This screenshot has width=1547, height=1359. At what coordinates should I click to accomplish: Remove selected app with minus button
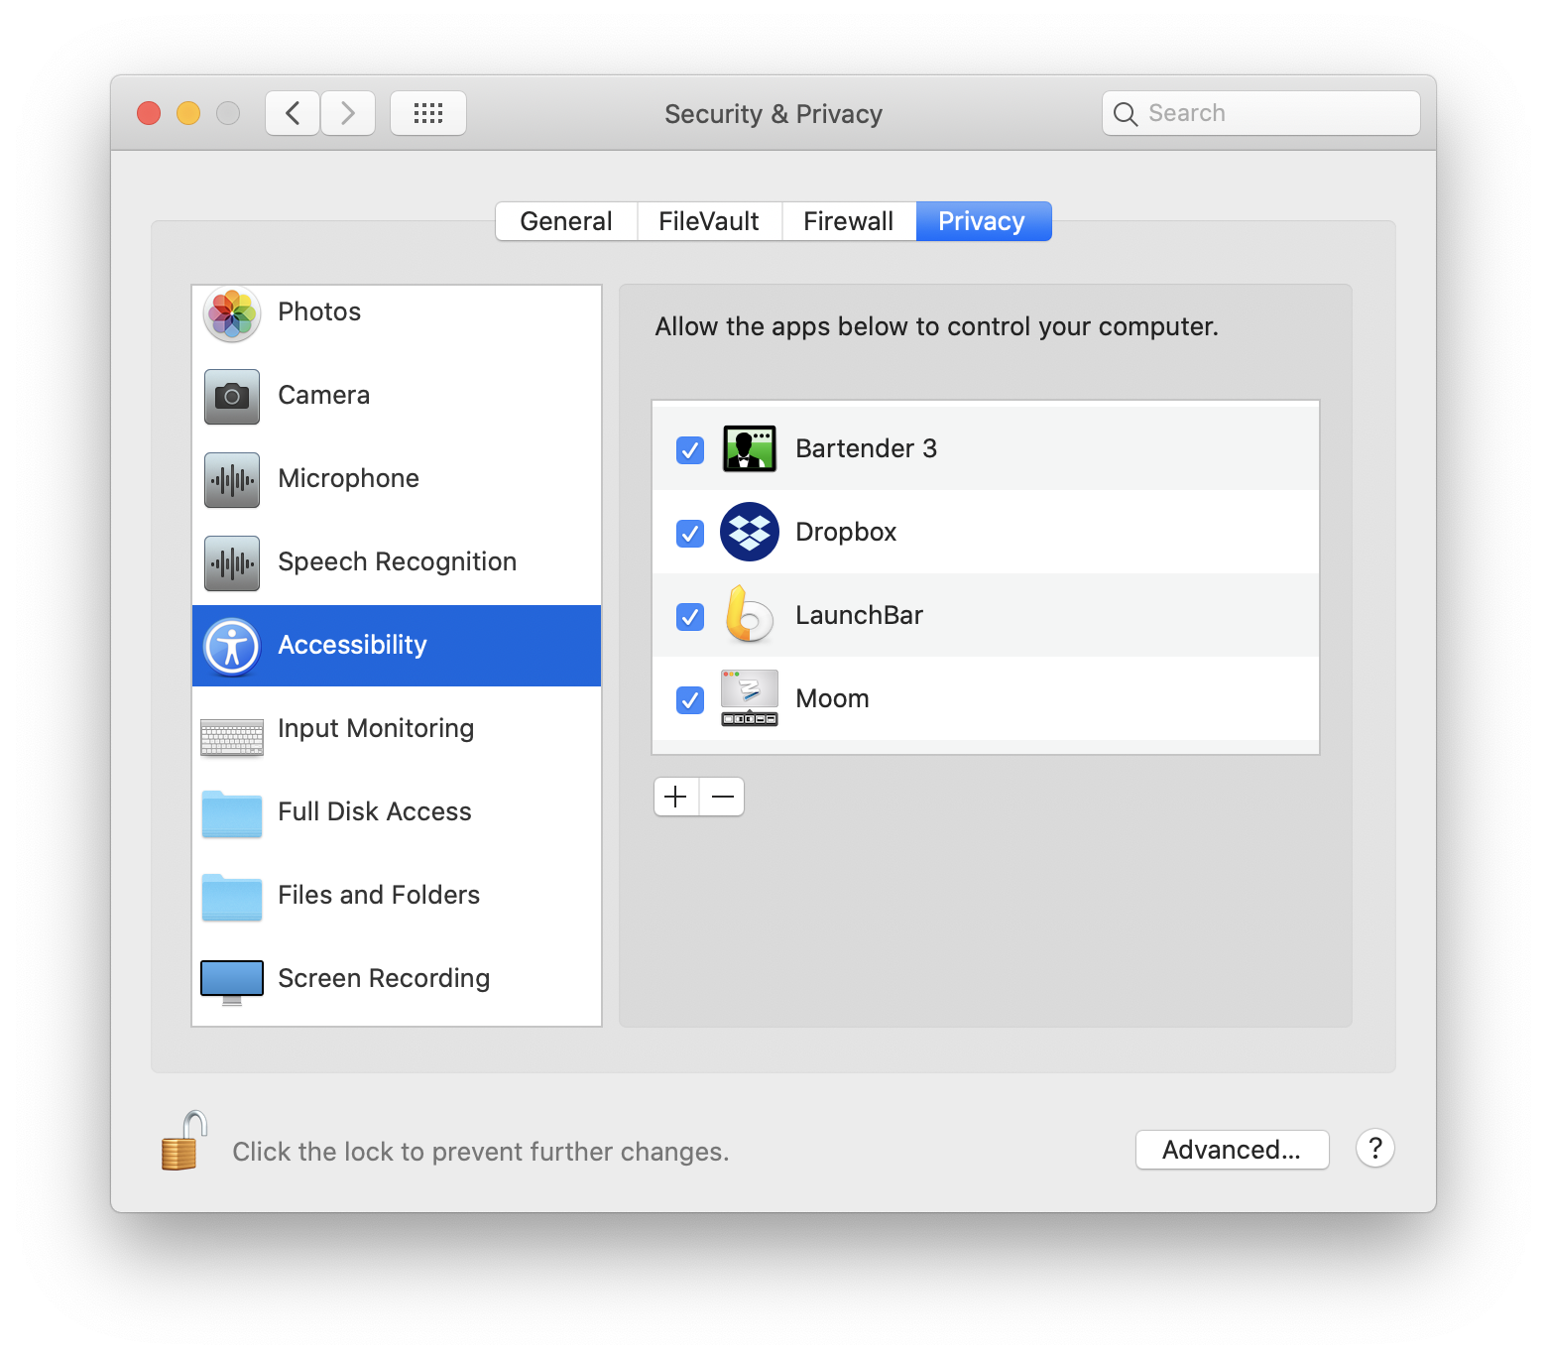pos(722,797)
